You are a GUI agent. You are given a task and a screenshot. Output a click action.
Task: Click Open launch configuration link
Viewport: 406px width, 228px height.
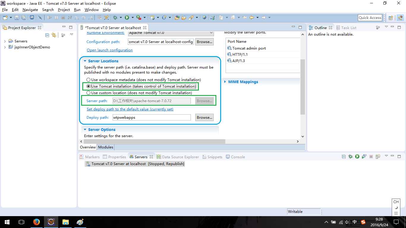(x=110, y=50)
